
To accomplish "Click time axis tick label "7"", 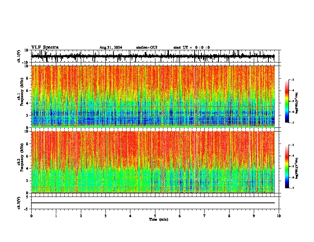I will pyautogui.click(x=205, y=216).
